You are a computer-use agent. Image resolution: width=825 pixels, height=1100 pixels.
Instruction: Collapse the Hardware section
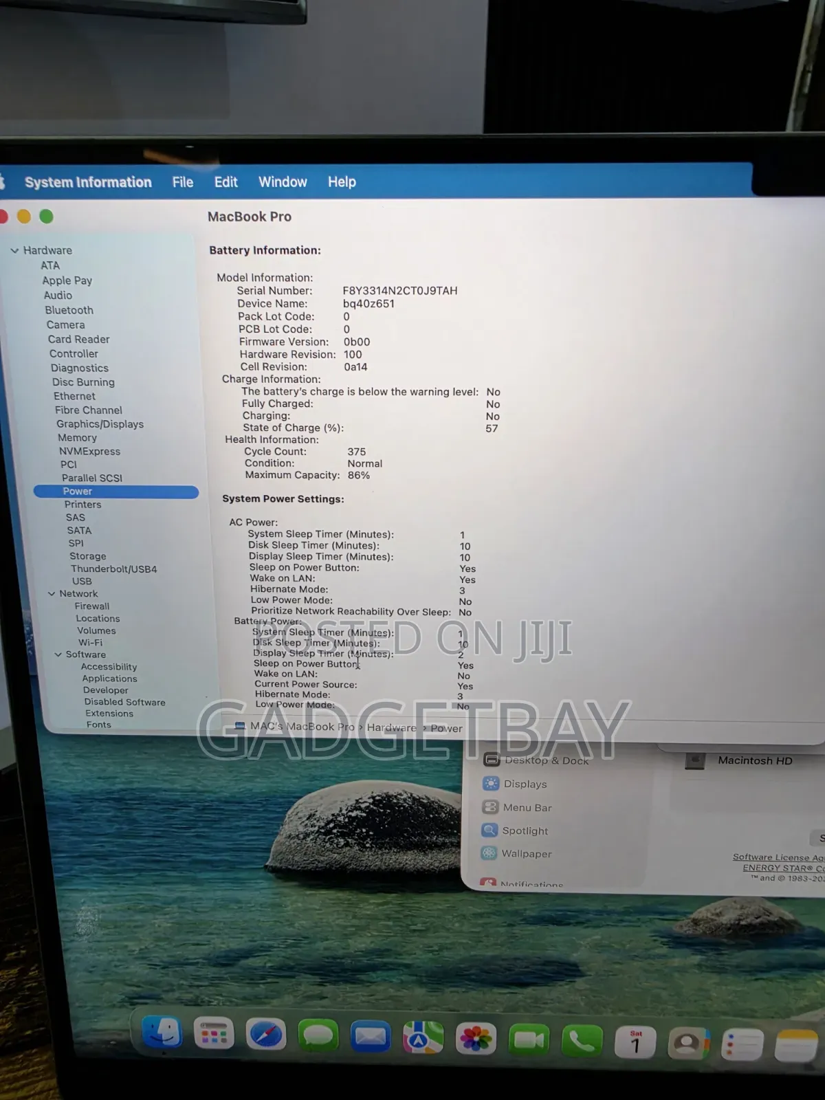pos(14,250)
